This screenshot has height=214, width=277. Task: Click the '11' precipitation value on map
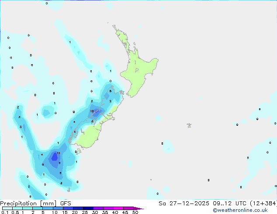(x=59, y=153)
